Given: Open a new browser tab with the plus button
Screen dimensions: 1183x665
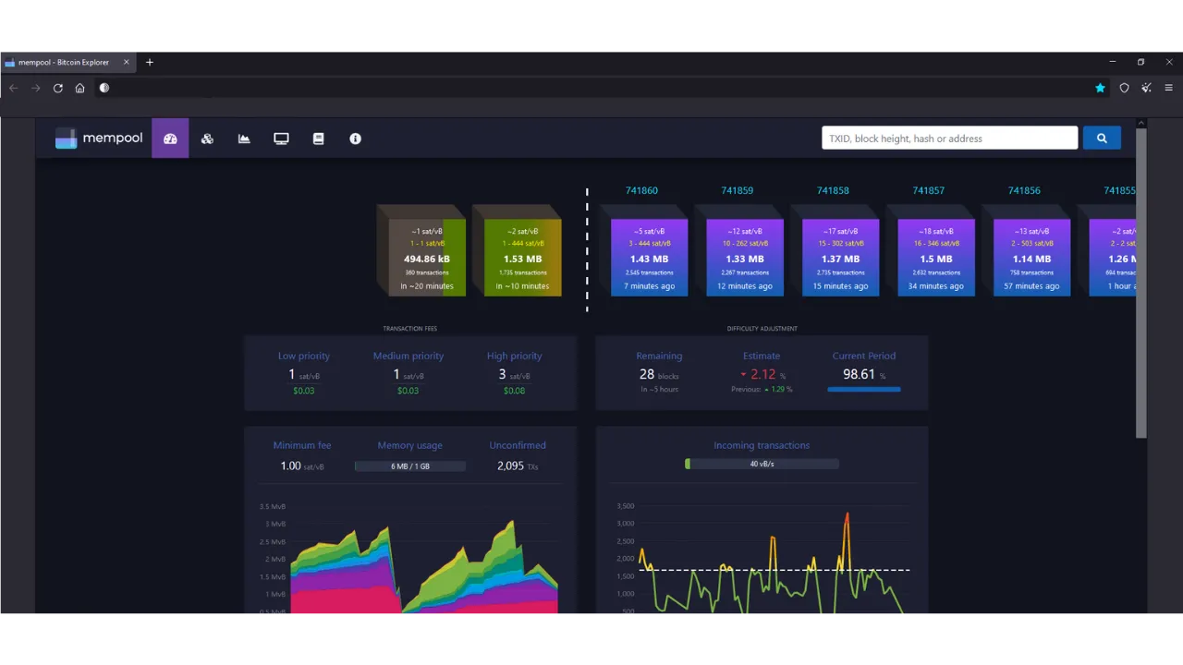Looking at the screenshot, I should click(149, 62).
